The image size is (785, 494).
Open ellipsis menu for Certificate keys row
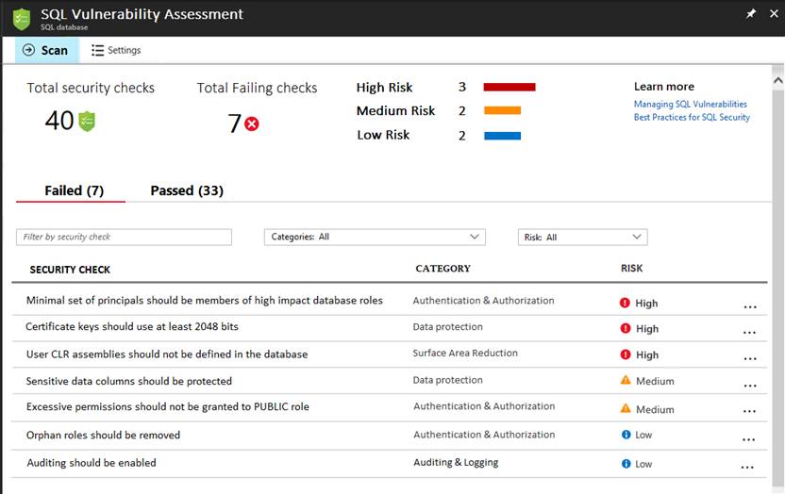(x=749, y=332)
